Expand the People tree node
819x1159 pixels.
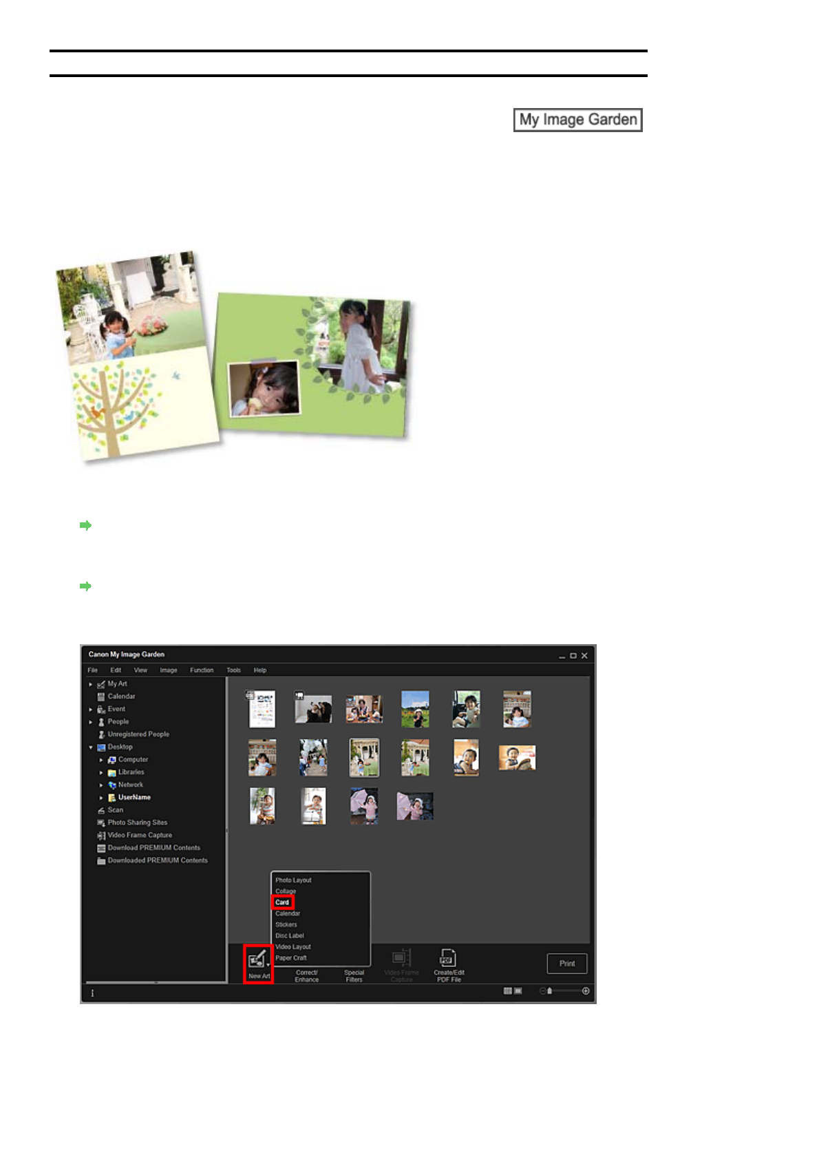tap(91, 722)
